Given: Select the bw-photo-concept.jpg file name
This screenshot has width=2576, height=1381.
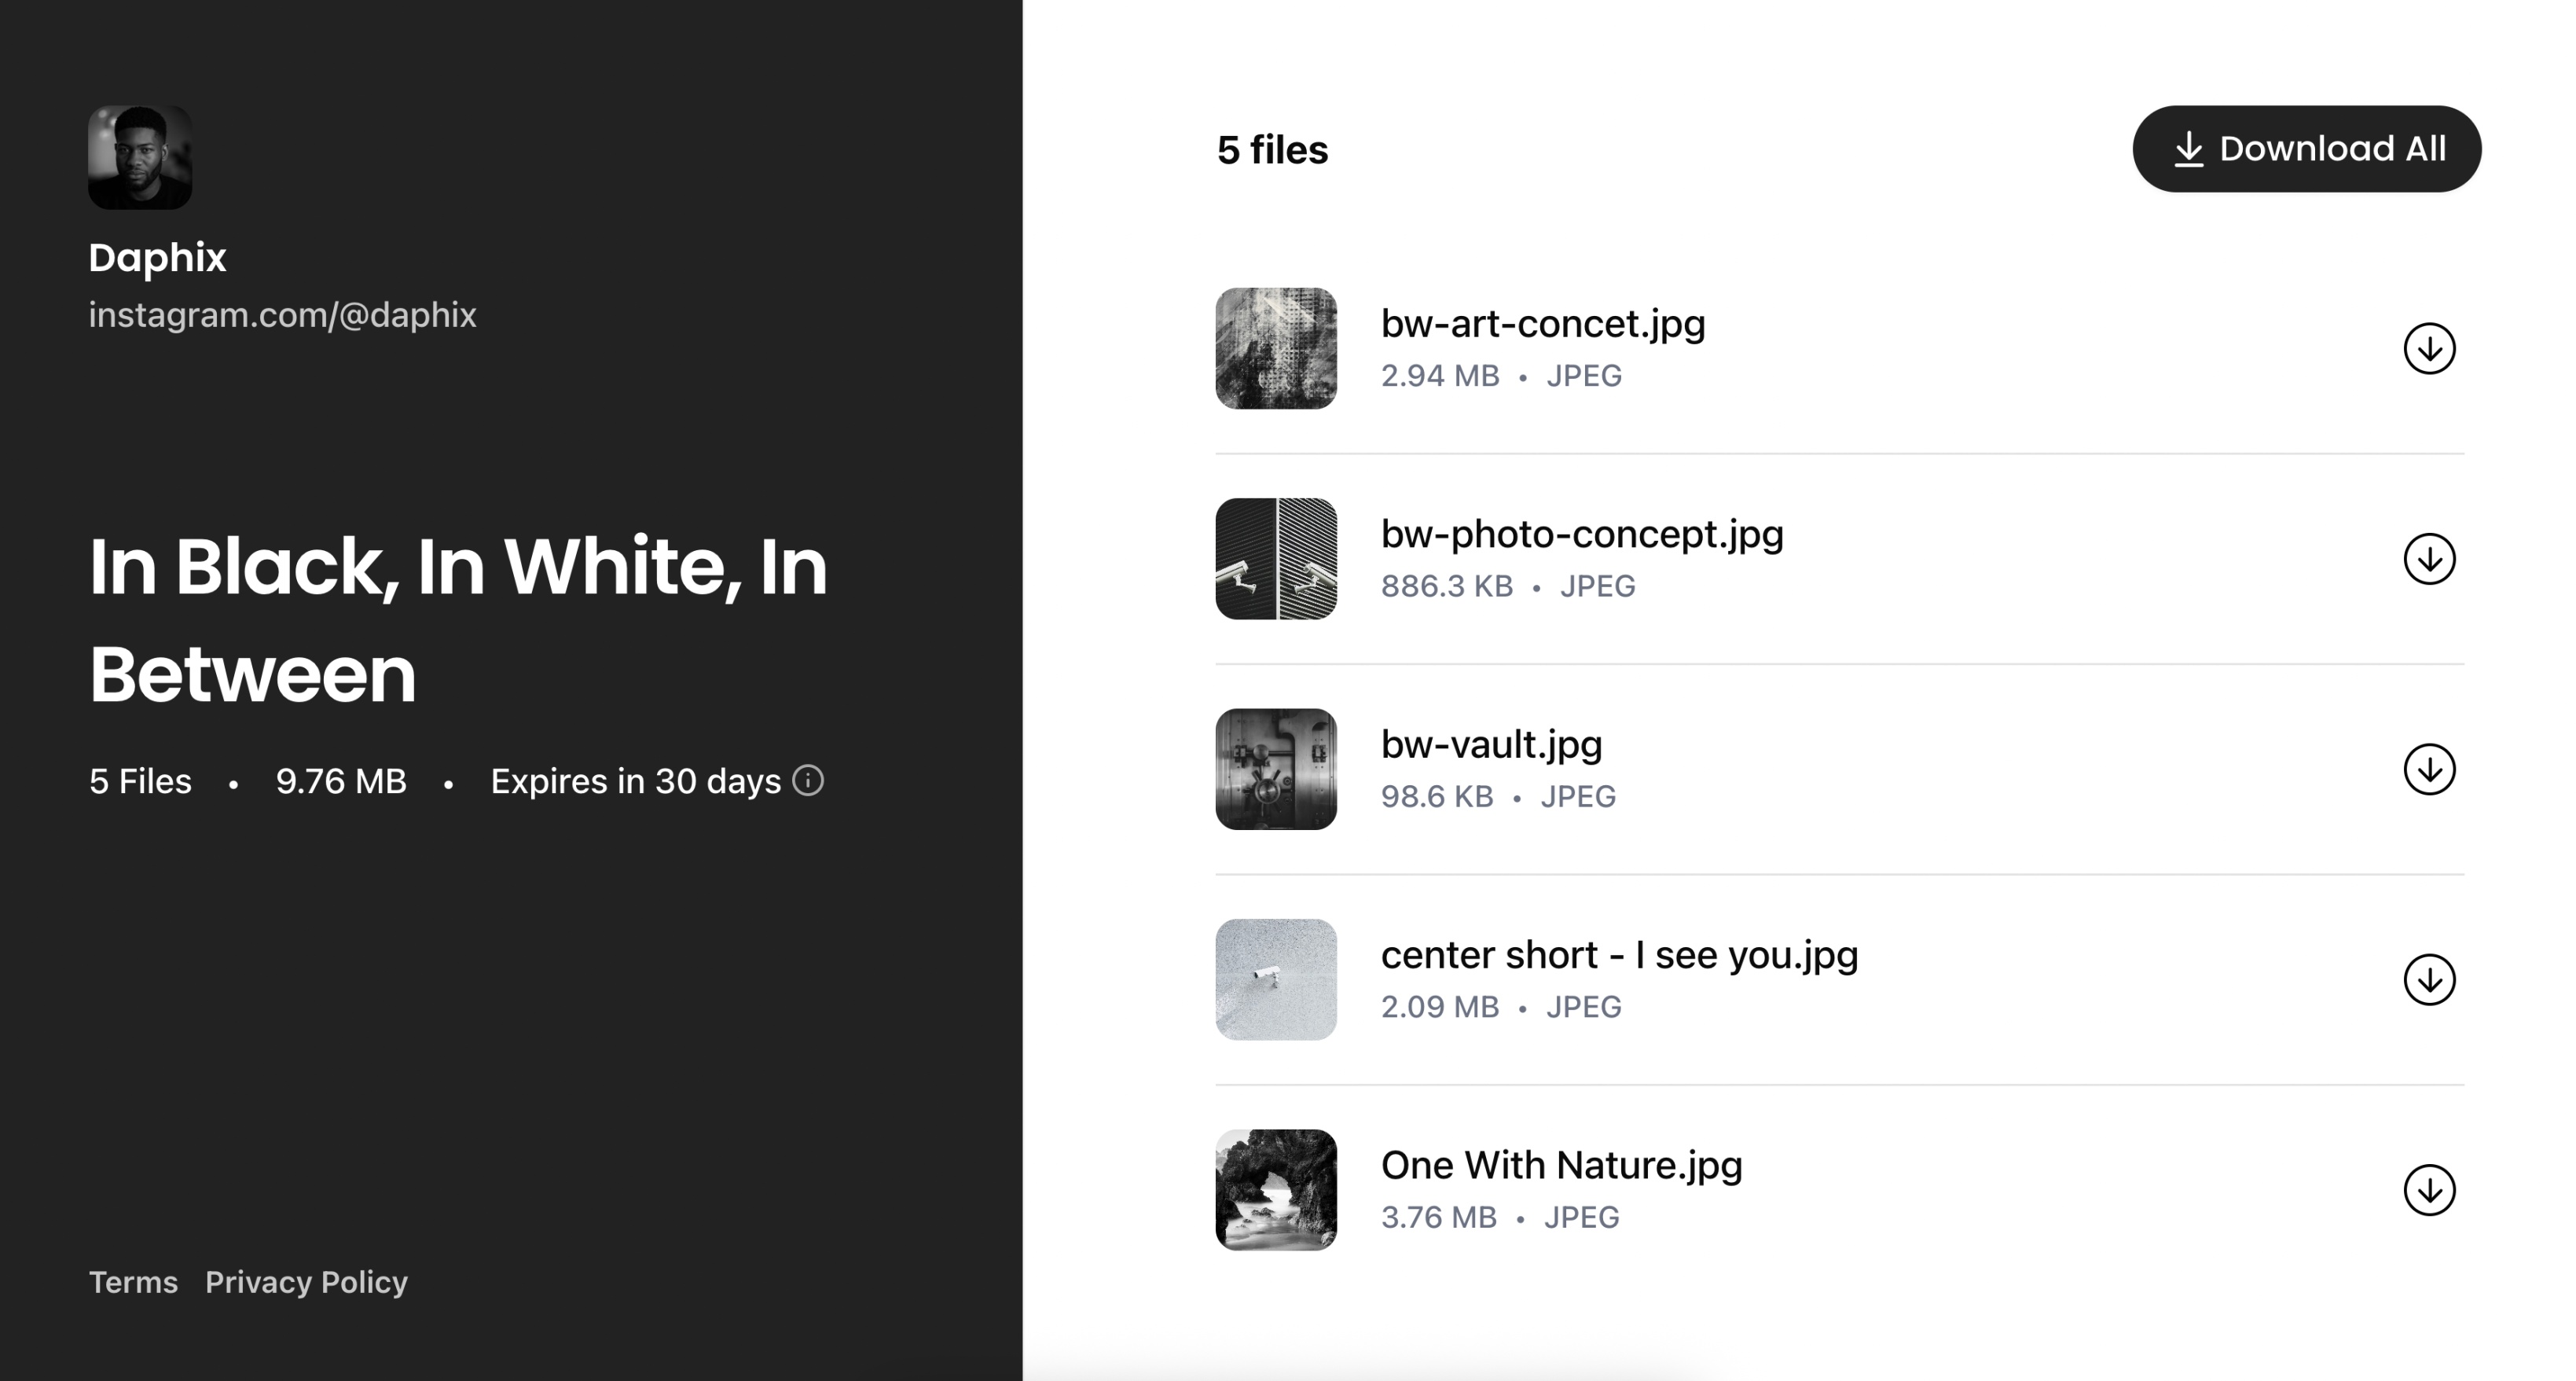Looking at the screenshot, I should 1581,535.
